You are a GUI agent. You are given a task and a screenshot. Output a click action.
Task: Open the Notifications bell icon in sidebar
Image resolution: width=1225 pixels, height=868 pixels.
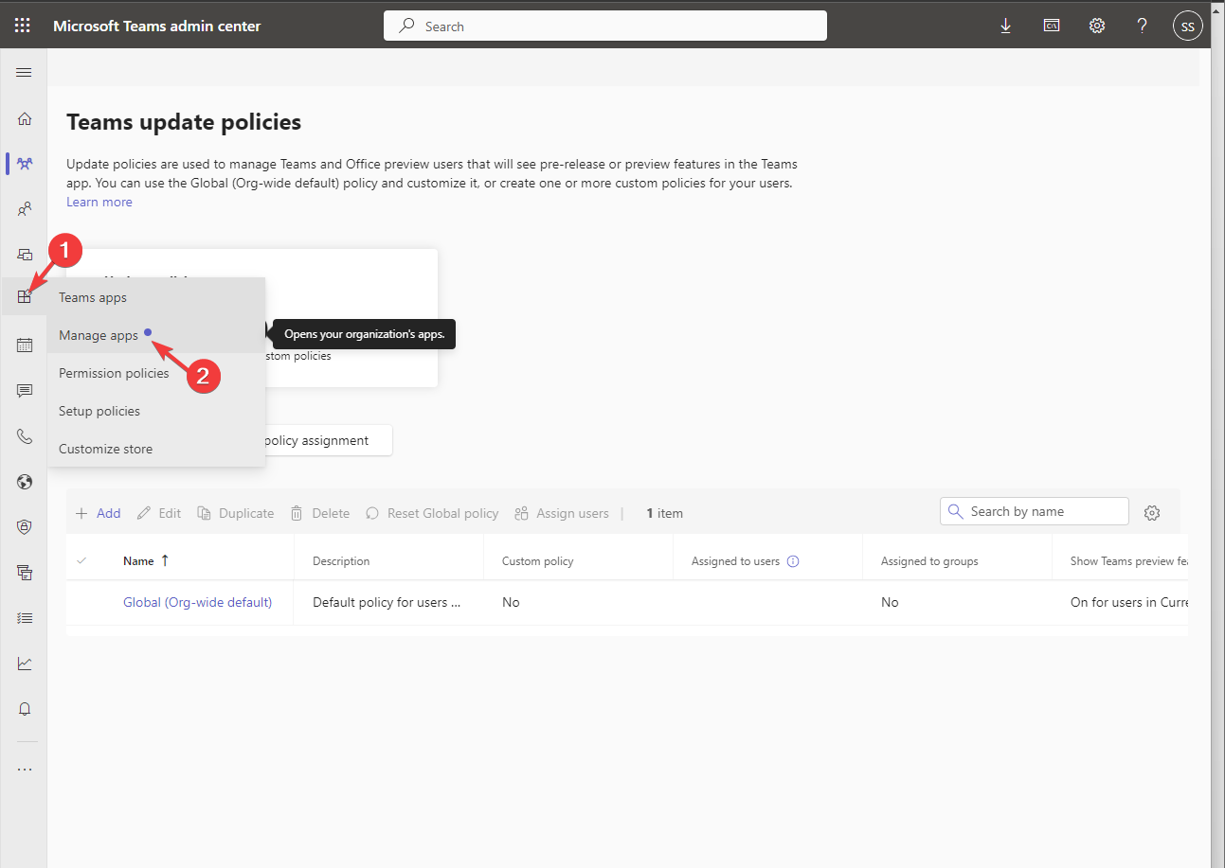[x=24, y=708]
